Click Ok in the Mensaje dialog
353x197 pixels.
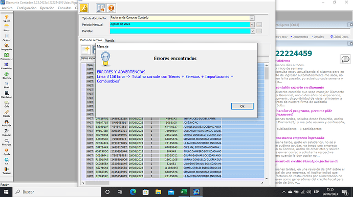[x=242, y=106]
